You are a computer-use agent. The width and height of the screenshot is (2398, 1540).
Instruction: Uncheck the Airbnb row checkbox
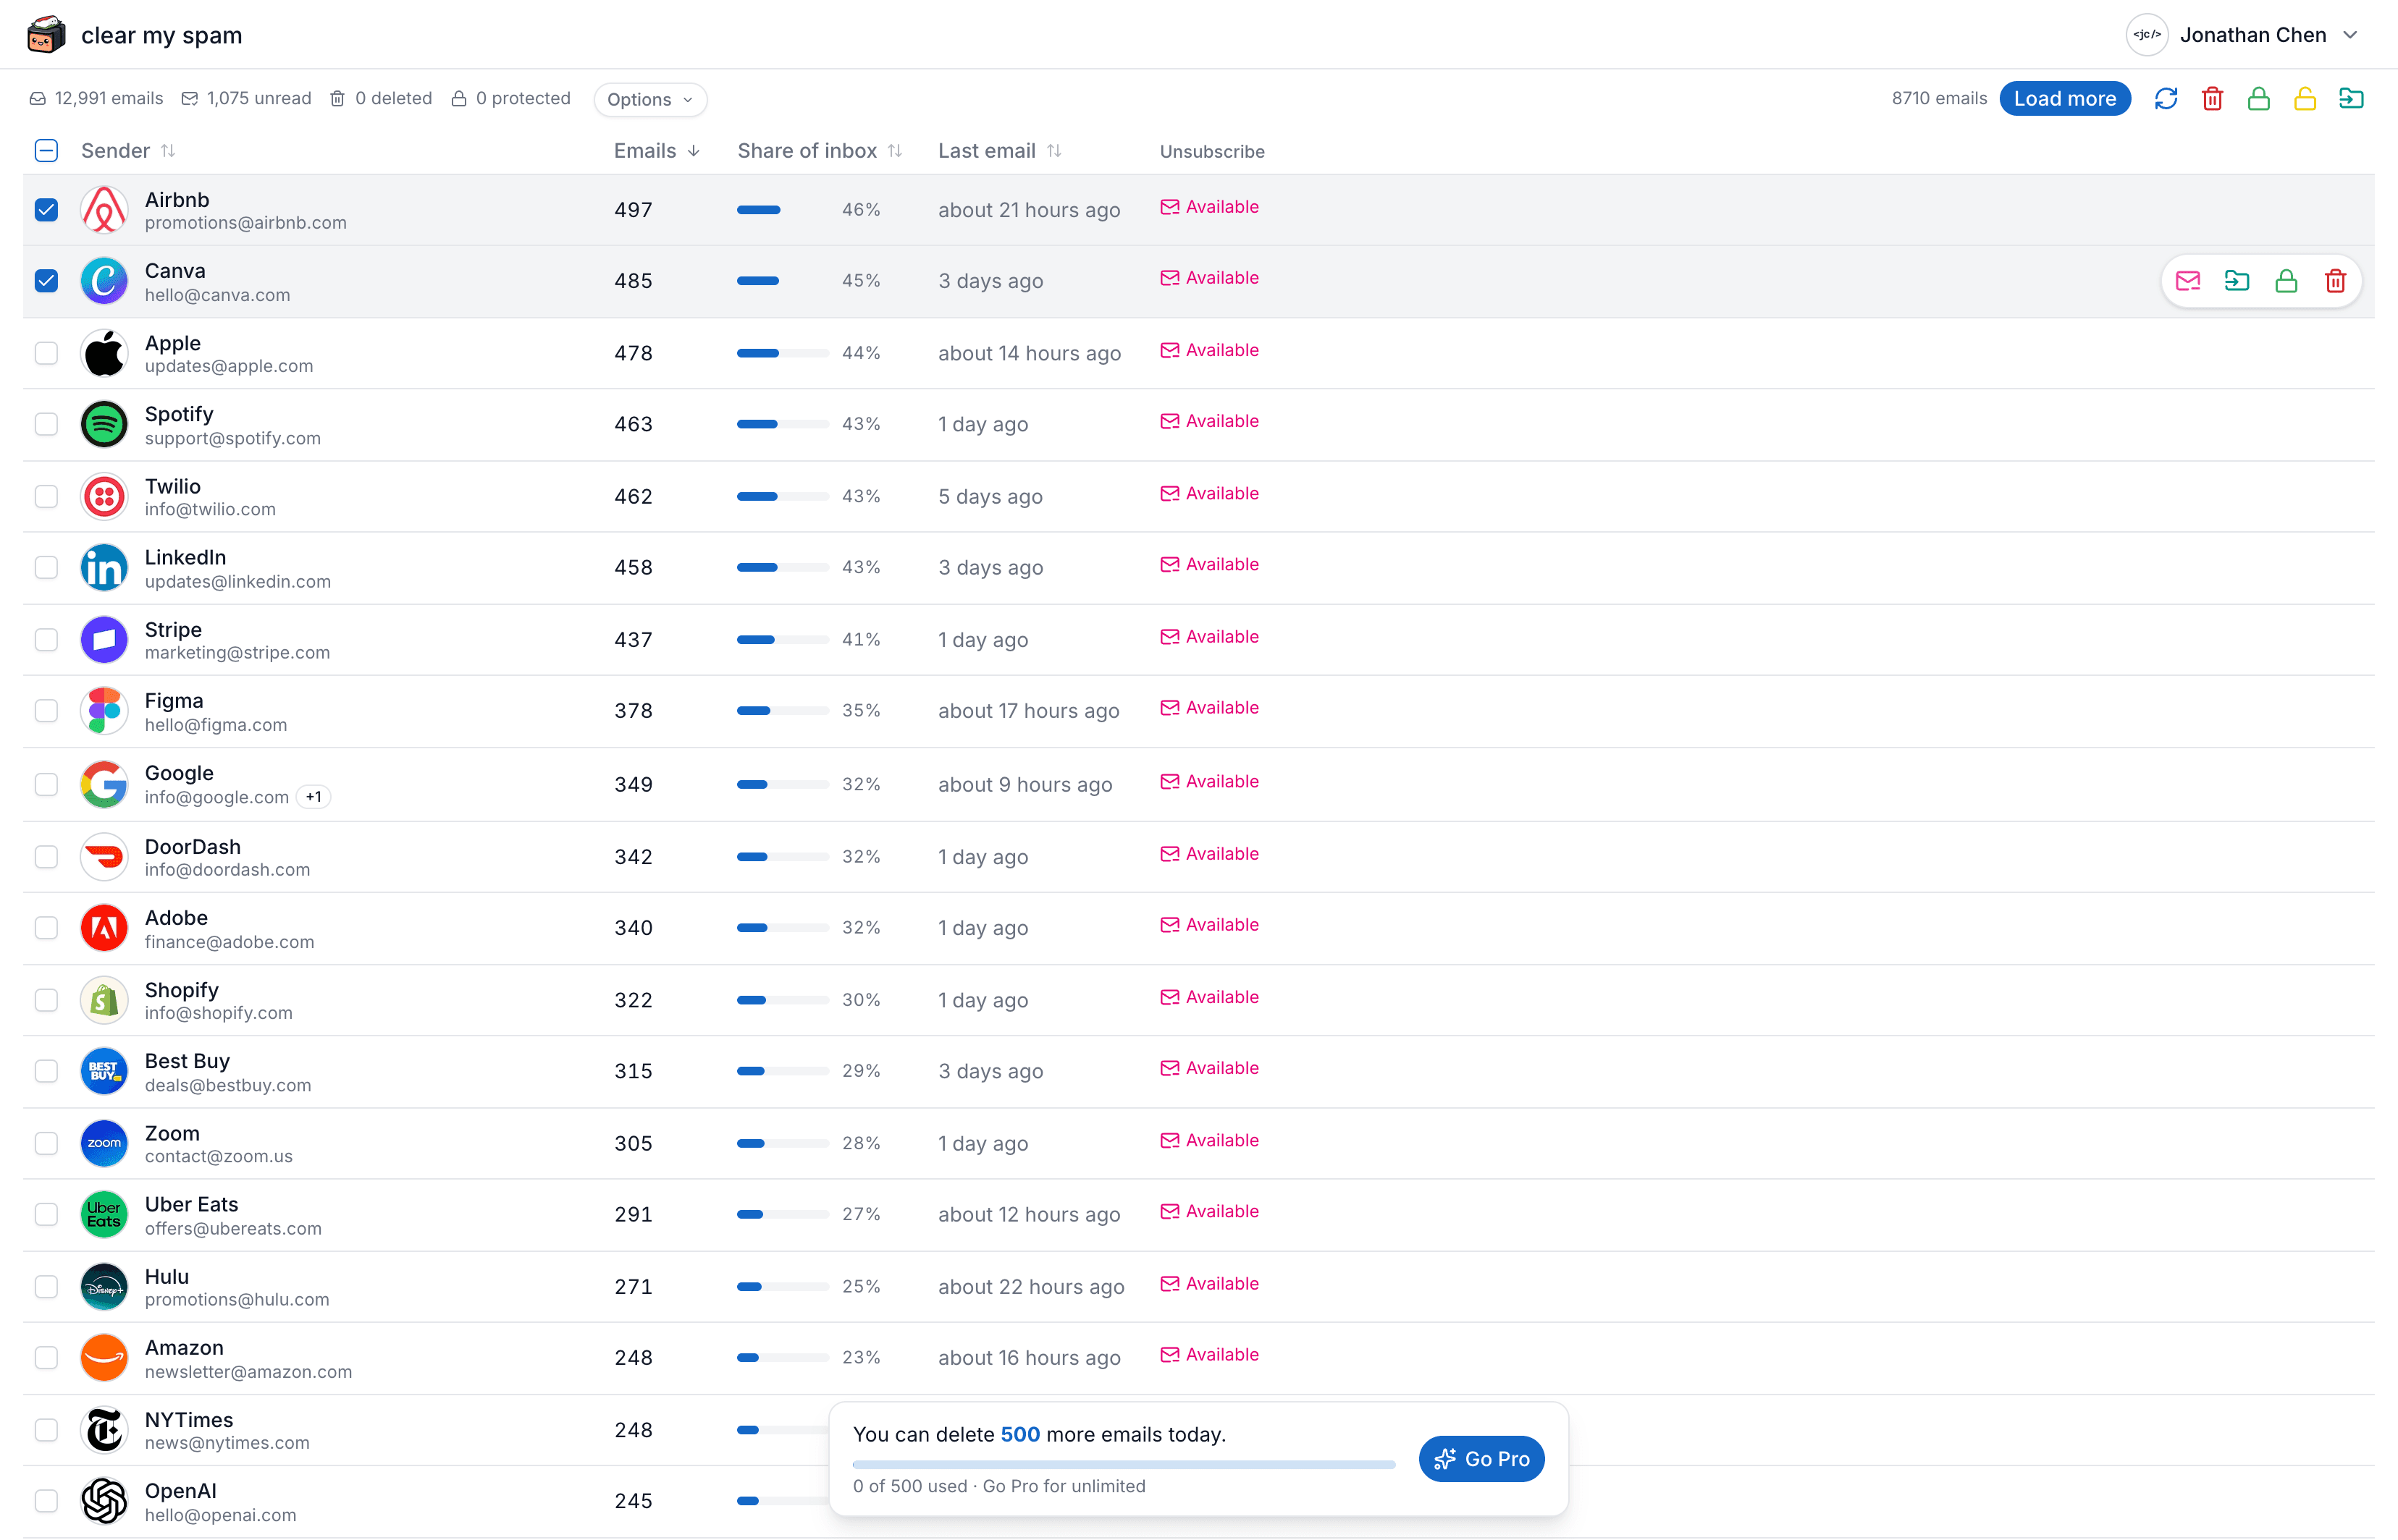pyautogui.click(x=46, y=210)
